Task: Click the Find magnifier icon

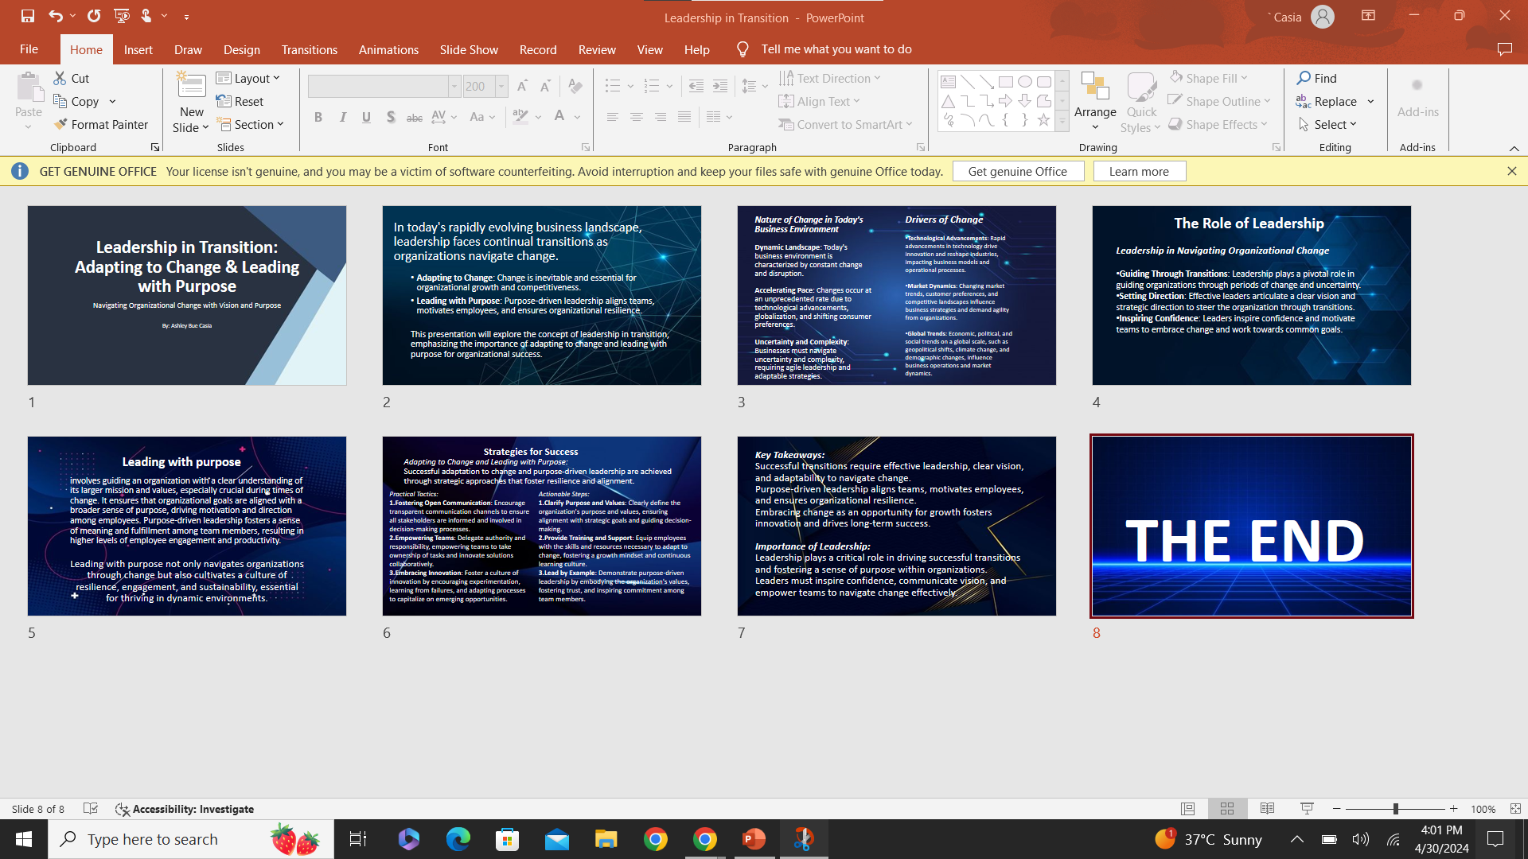Action: pyautogui.click(x=1304, y=78)
